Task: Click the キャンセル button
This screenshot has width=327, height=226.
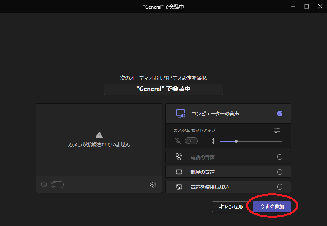Action: click(231, 207)
